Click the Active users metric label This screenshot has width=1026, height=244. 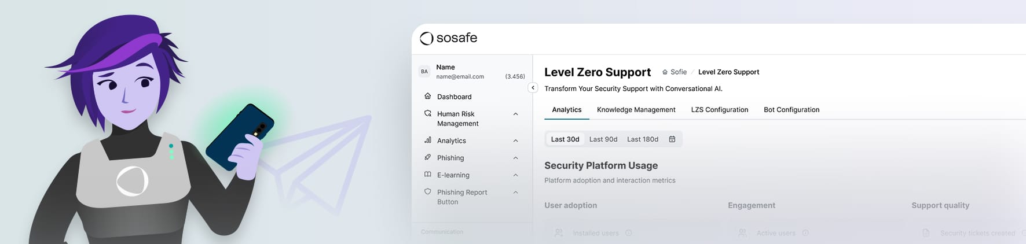click(x=776, y=233)
